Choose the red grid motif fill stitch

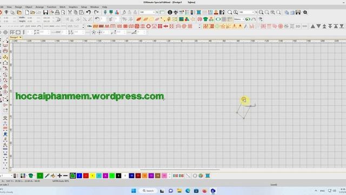(160, 27)
